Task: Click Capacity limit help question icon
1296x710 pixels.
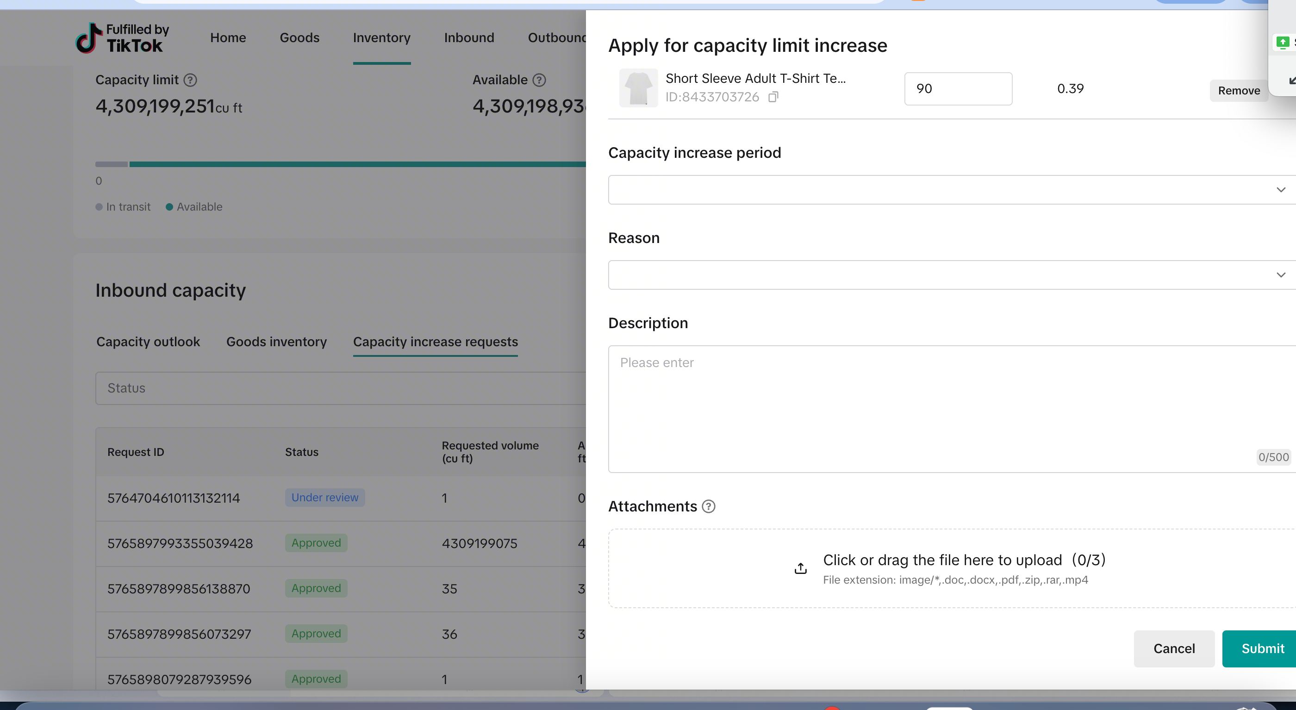Action: pos(190,80)
